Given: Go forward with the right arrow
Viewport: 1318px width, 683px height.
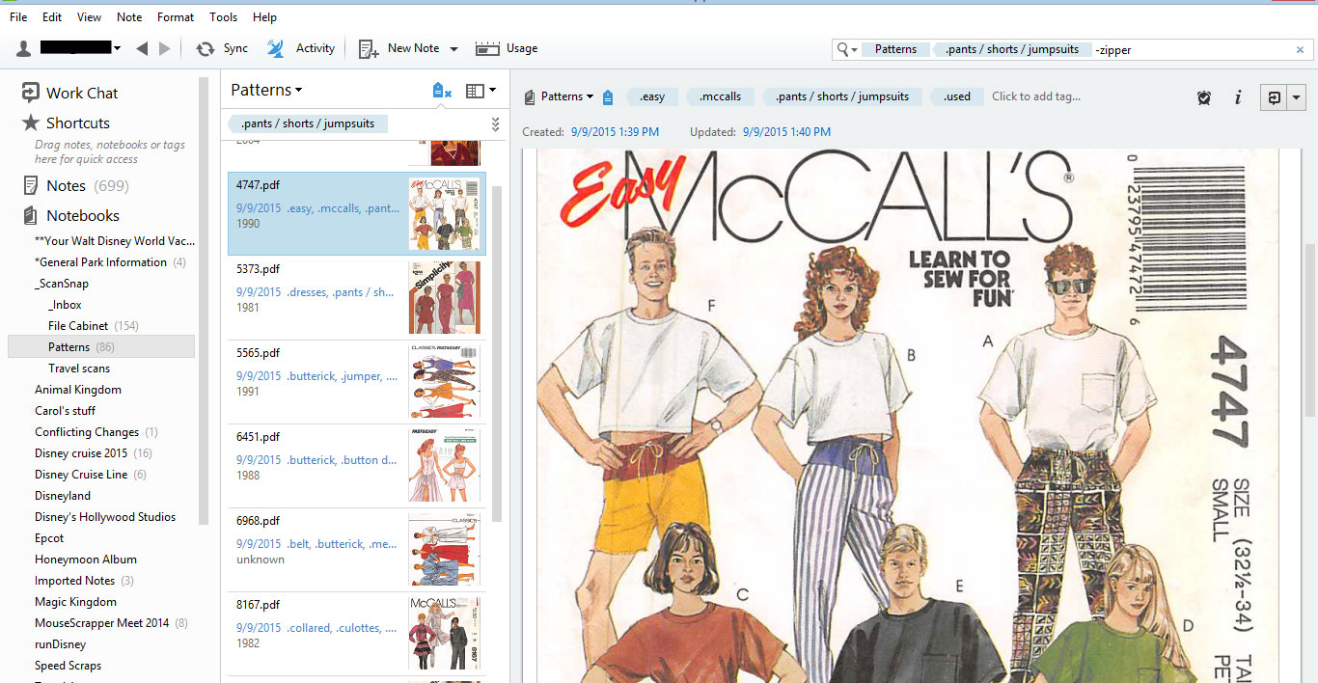Looking at the screenshot, I should 165,48.
